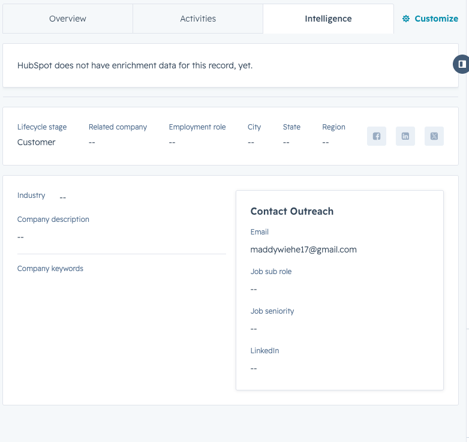Click the email maddywiehe17@gmail.com
Viewport: 469px width, 442px height.
(x=303, y=249)
